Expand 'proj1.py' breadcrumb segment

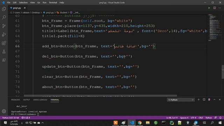50,13
